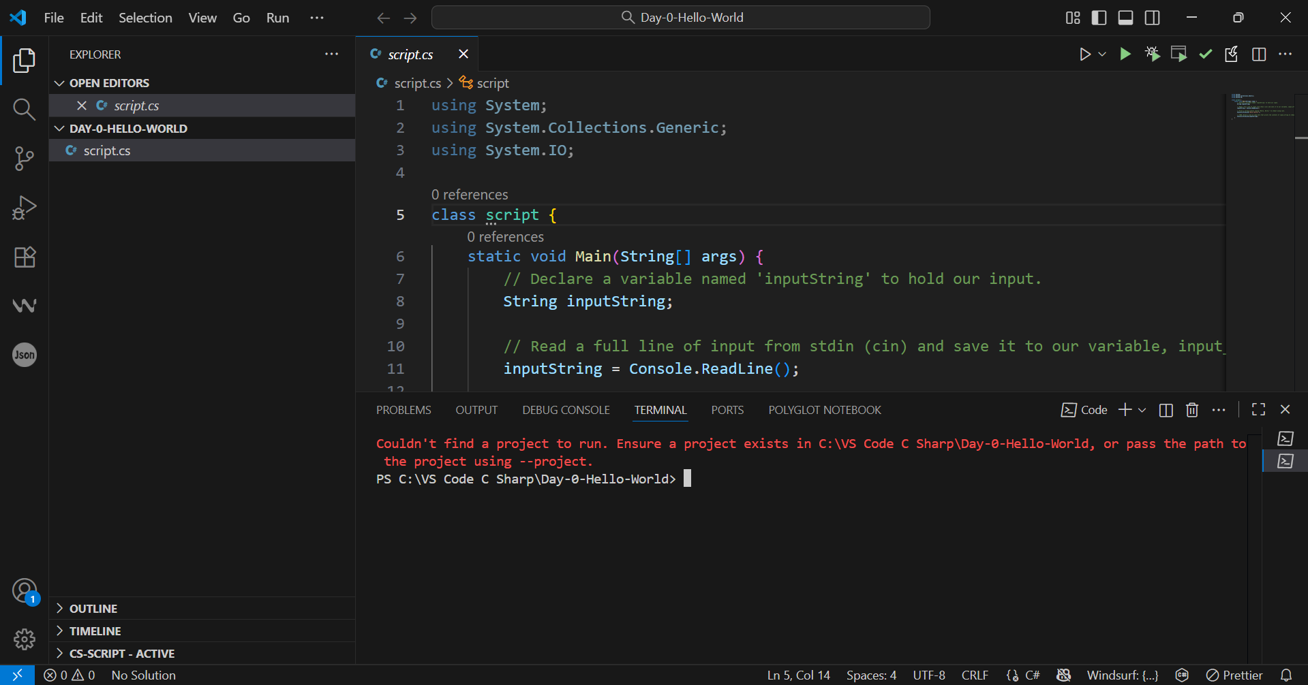Open the notifications bell in status bar
Viewport: 1308px width, 685px height.
(x=1286, y=675)
